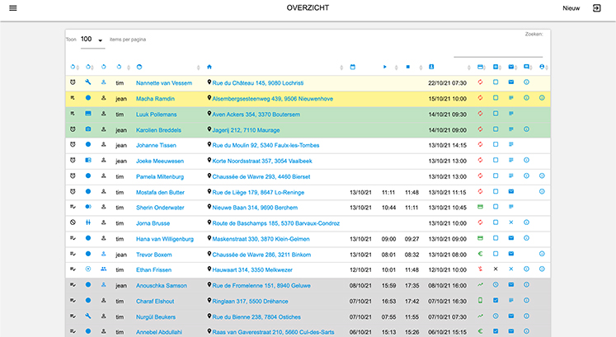Tick the checkbox in Nannette van Vessem's row

click(496, 83)
